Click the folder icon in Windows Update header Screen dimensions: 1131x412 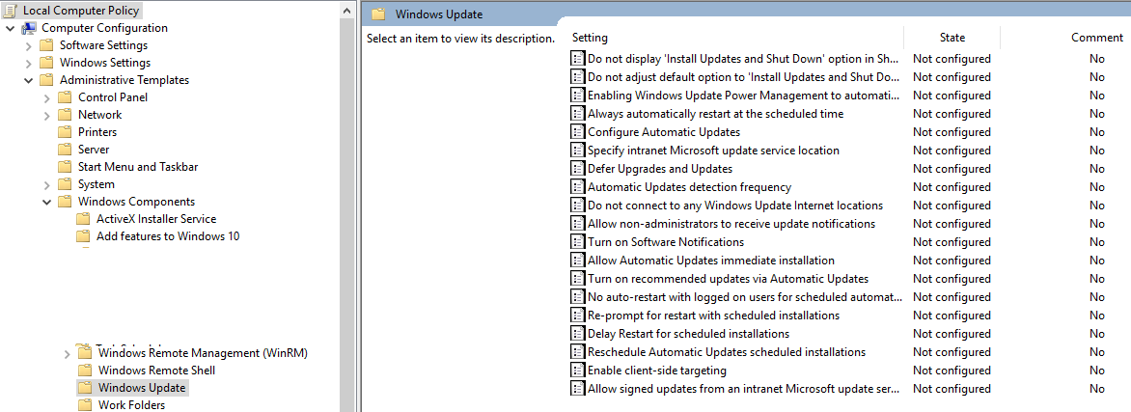point(380,14)
